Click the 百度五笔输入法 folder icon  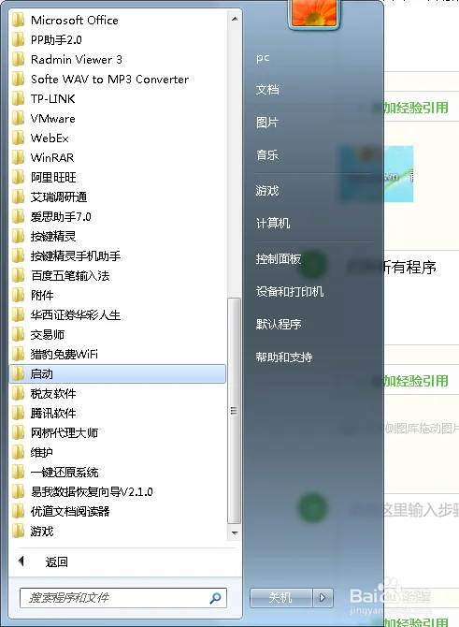[x=18, y=275]
